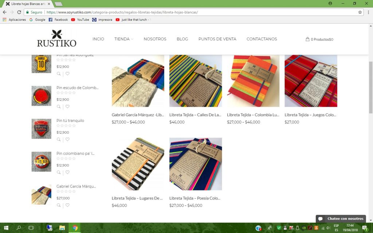Quick view Pin tú tranquilo magnifier
The image size is (373, 233).
[59, 139]
